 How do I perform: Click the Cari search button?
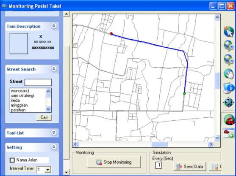44,117
